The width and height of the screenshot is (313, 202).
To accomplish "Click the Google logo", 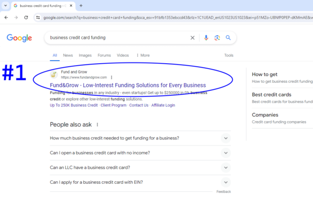I will coord(19,38).
